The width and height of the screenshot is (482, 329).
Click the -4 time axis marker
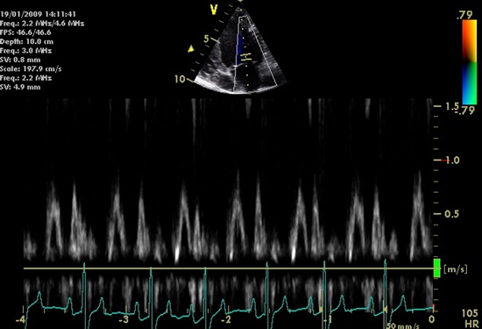point(20,319)
